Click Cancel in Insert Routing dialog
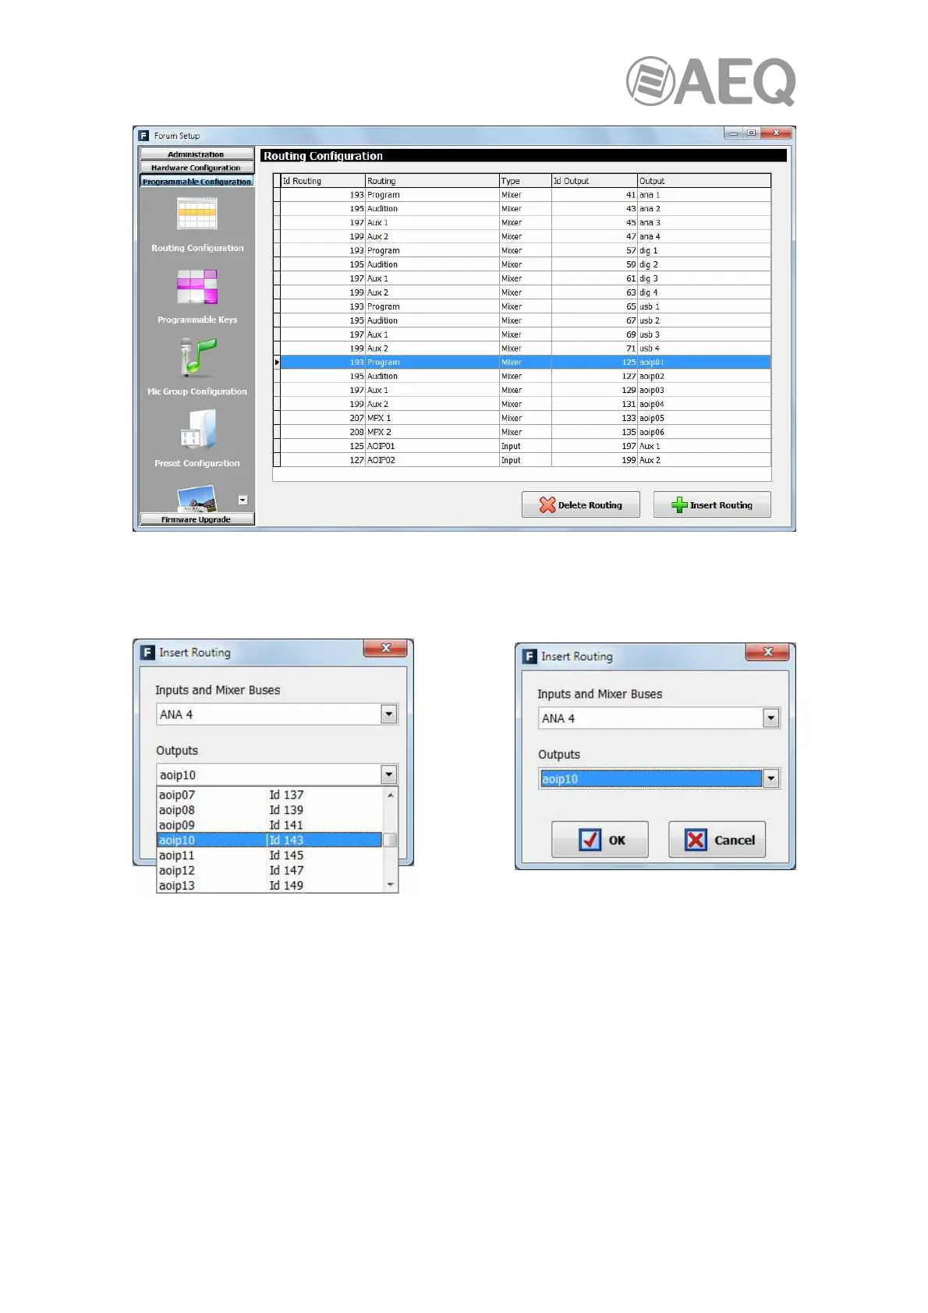Image resolution: width=928 pixels, height=1313 pixels. 717,840
